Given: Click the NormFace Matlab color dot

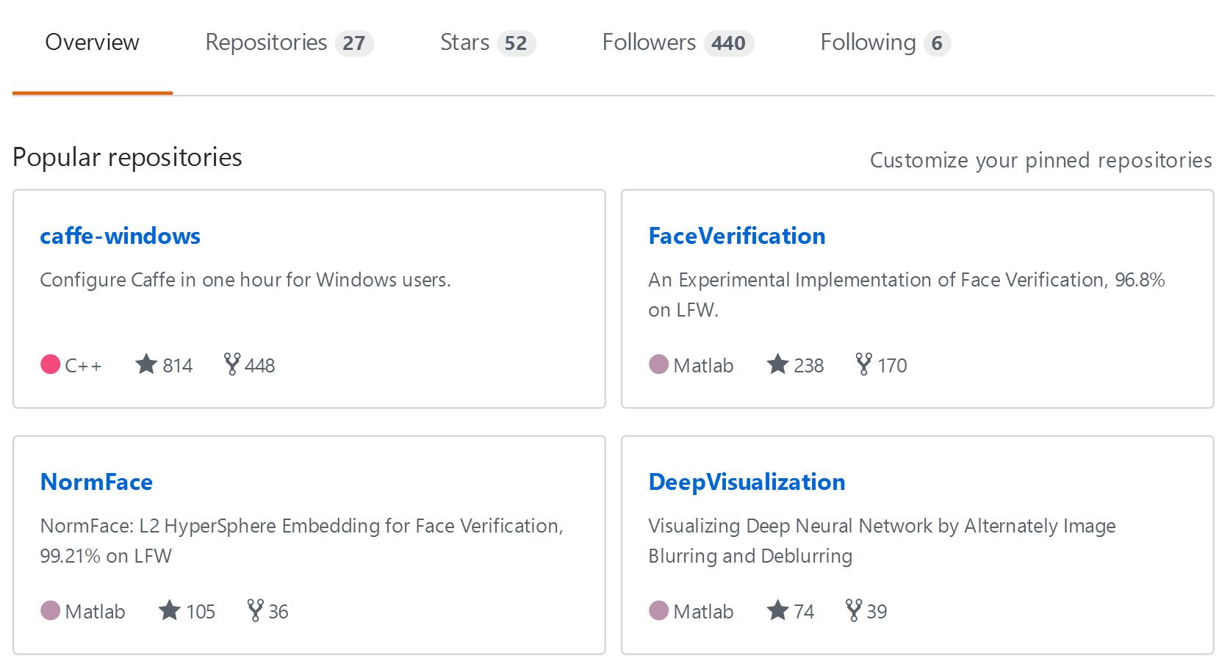Looking at the screenshot, I should (x=50, y=610).
